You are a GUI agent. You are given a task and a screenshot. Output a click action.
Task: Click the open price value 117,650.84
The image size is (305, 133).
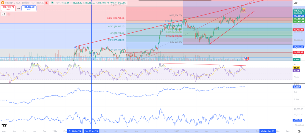[64, 3]
